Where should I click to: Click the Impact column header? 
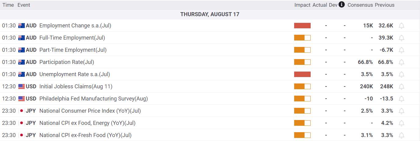(302, 5)
